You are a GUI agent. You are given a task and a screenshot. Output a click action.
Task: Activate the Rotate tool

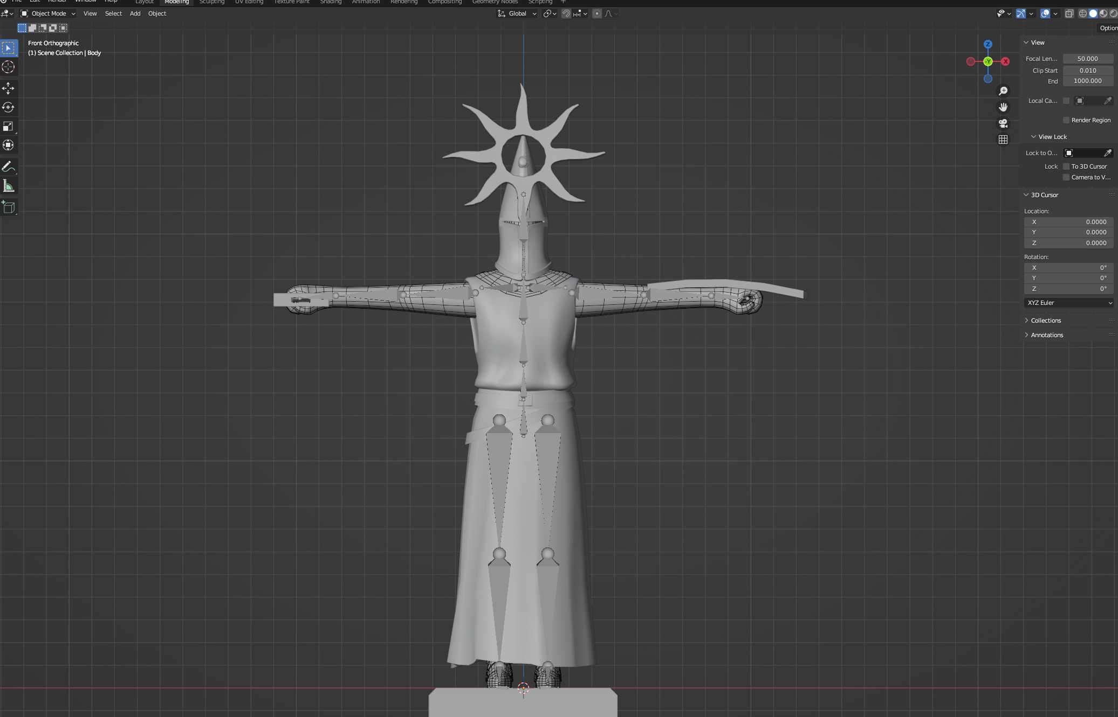[8, 107]
